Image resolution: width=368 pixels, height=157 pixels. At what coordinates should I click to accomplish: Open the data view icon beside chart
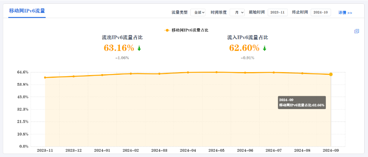click(x=357, y=31)
